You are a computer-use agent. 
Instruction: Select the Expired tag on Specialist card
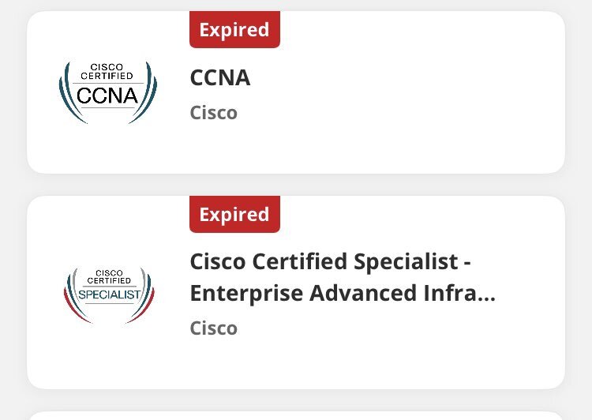pyautogui.click(x=234, y=214)
